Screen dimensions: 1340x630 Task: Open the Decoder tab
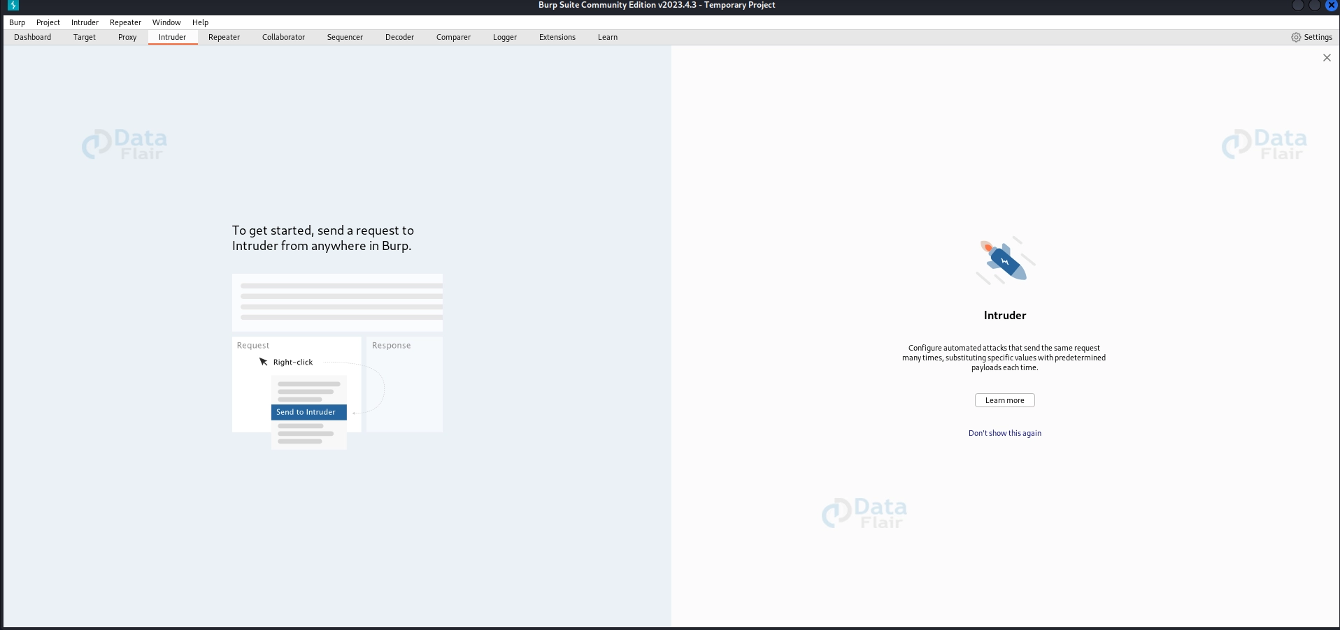pos(399,37)
